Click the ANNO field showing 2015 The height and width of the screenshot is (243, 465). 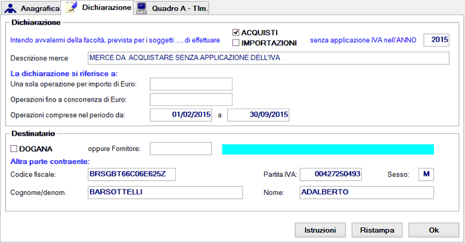(x=436, y=40)
